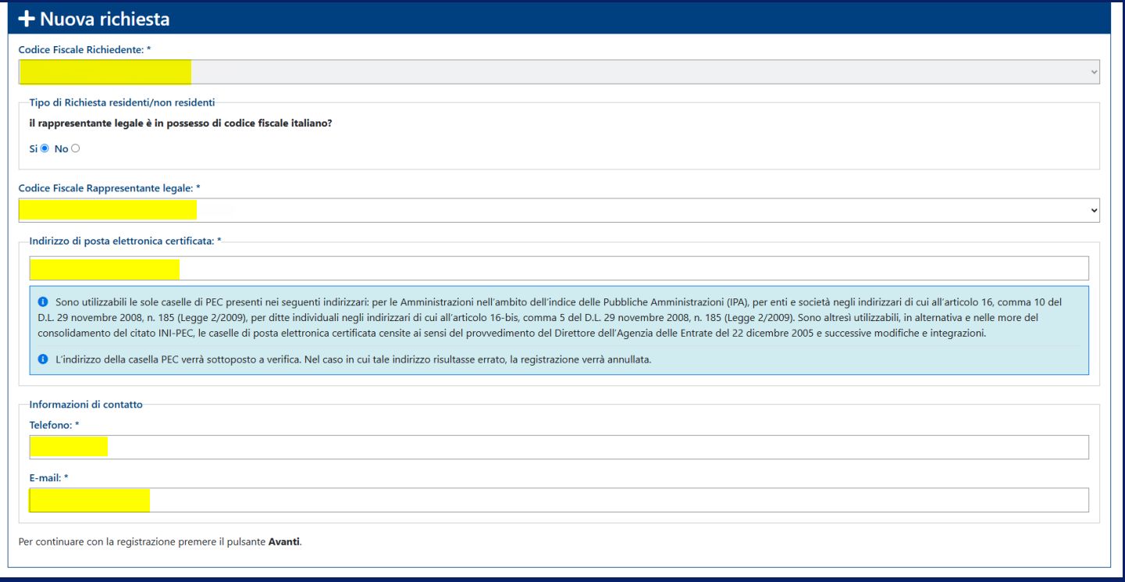Screen dimensions: 1125x582
Task: Click the 'Telefono' label
Action: (x=55, y=425)
